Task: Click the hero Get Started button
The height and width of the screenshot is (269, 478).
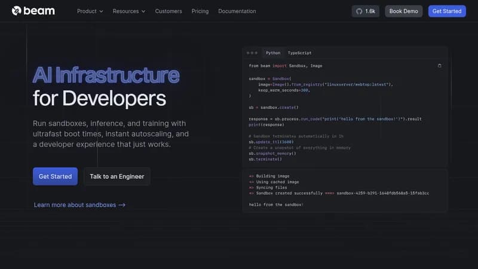Action: pos(55,176)
